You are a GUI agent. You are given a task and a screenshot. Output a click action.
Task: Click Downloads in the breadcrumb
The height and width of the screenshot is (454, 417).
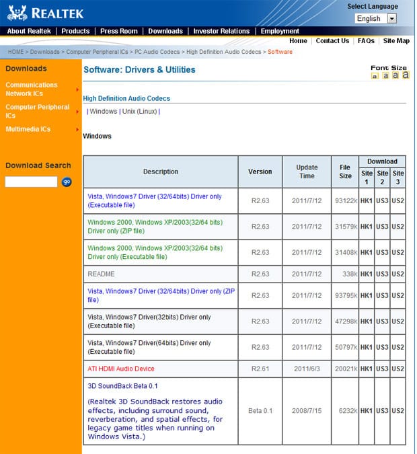(45, 52)
